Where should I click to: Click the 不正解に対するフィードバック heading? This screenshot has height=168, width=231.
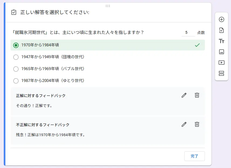43,125
